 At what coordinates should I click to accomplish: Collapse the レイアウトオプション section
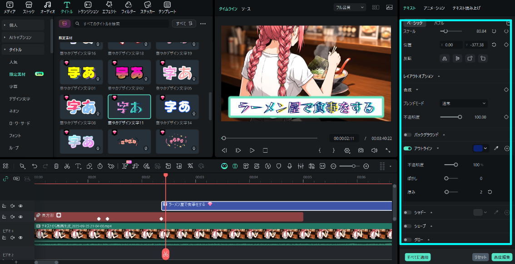pyautogui.click(x=438, y=76)
